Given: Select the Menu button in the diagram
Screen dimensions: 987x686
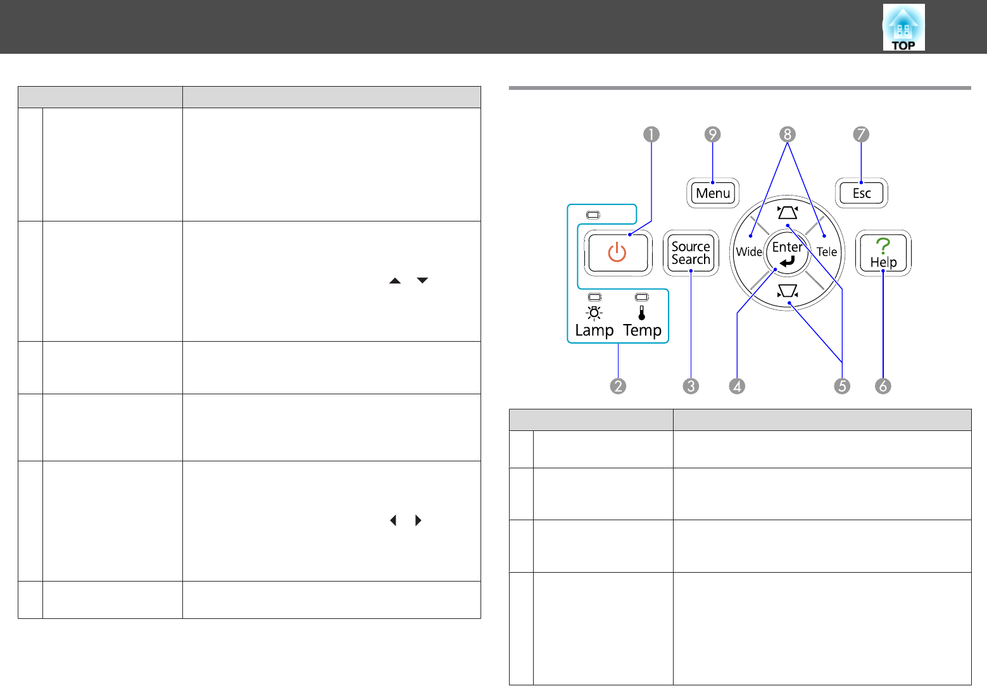Looking at the screenshot, I should (x=713, y=193).
